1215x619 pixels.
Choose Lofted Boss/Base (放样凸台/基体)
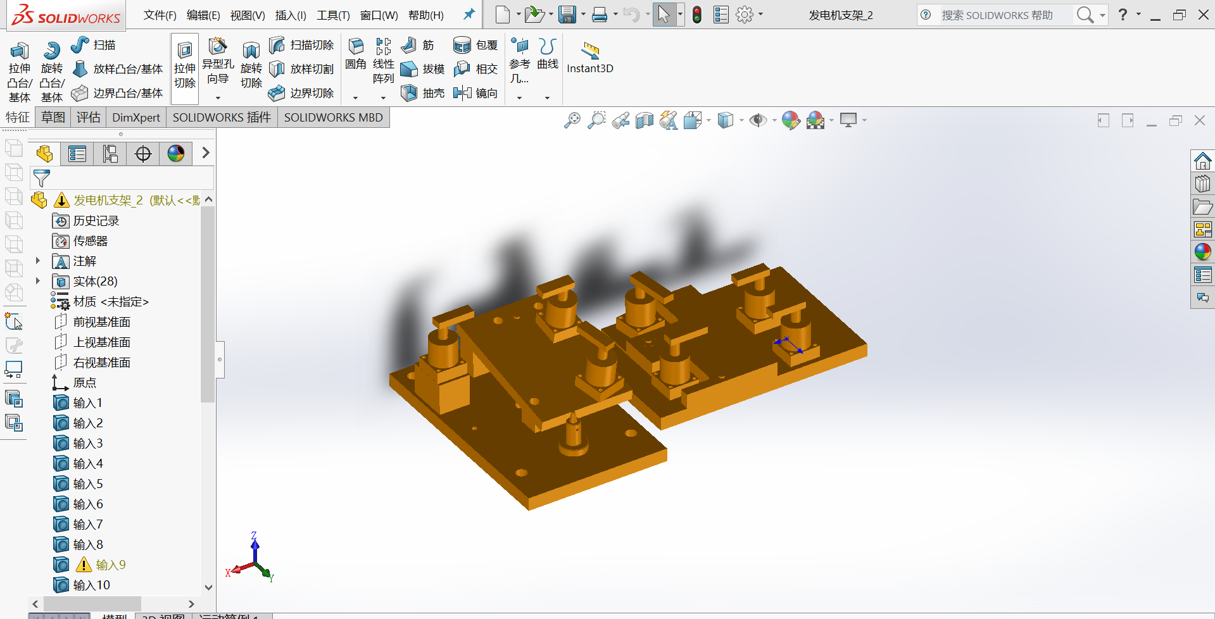click(x=118, y=69)
